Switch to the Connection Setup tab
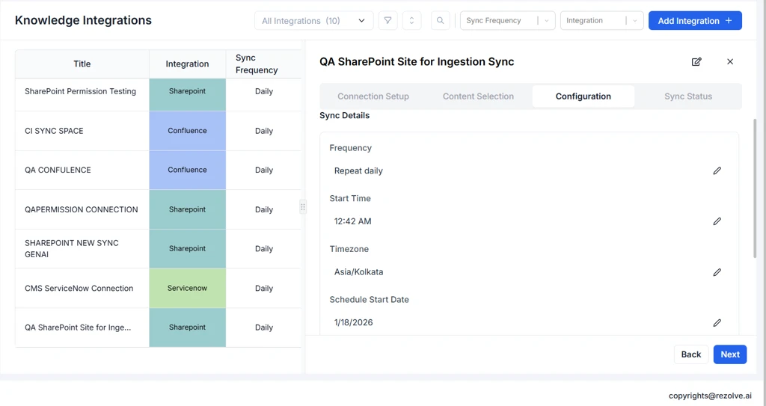This screenshot has width=766, height=406. [373, 96]
